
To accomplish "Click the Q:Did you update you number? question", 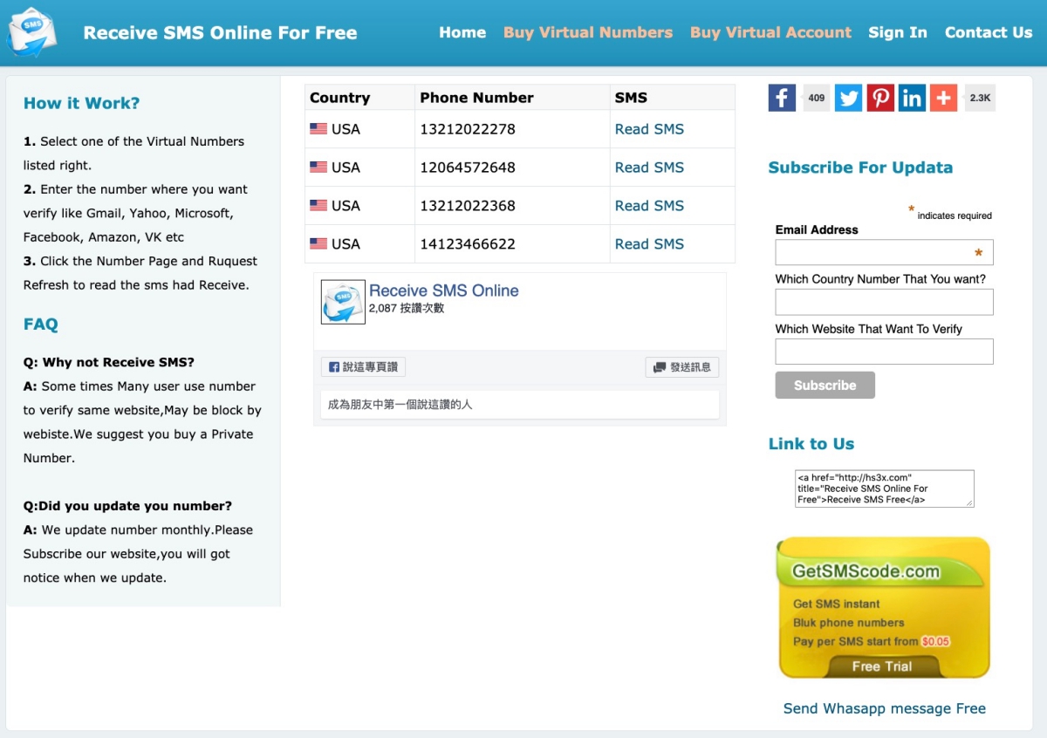I will (x=127, y=506).
